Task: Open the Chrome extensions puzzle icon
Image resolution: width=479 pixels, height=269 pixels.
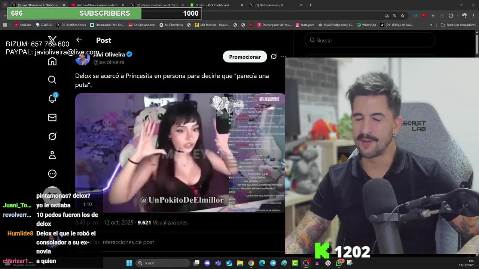Action: point(451,16)
